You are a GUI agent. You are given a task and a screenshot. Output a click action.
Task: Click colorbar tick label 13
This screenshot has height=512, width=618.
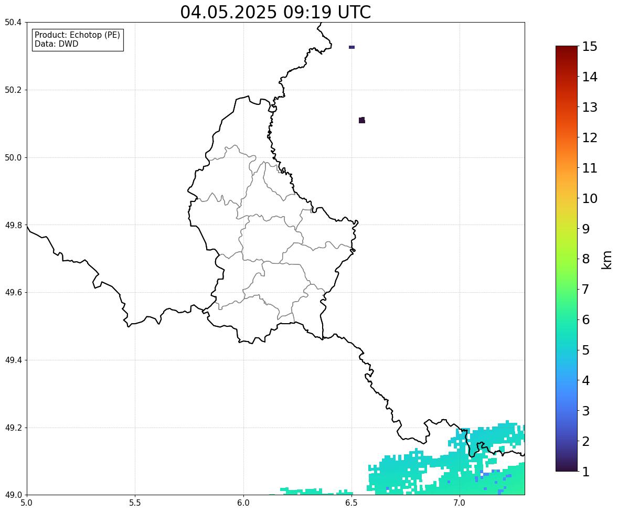[590, 107]
